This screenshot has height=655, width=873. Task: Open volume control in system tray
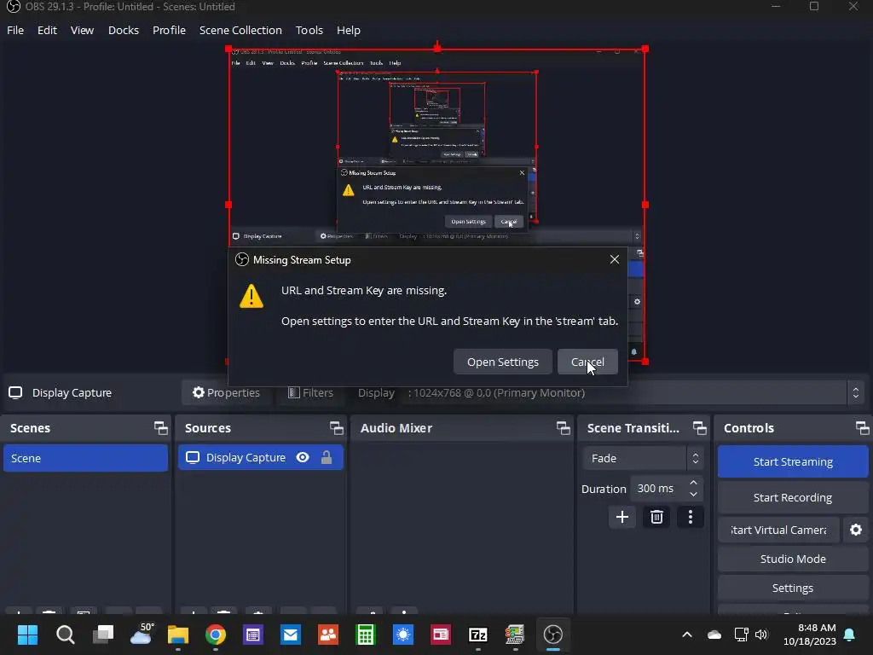(x=761, y=635)
